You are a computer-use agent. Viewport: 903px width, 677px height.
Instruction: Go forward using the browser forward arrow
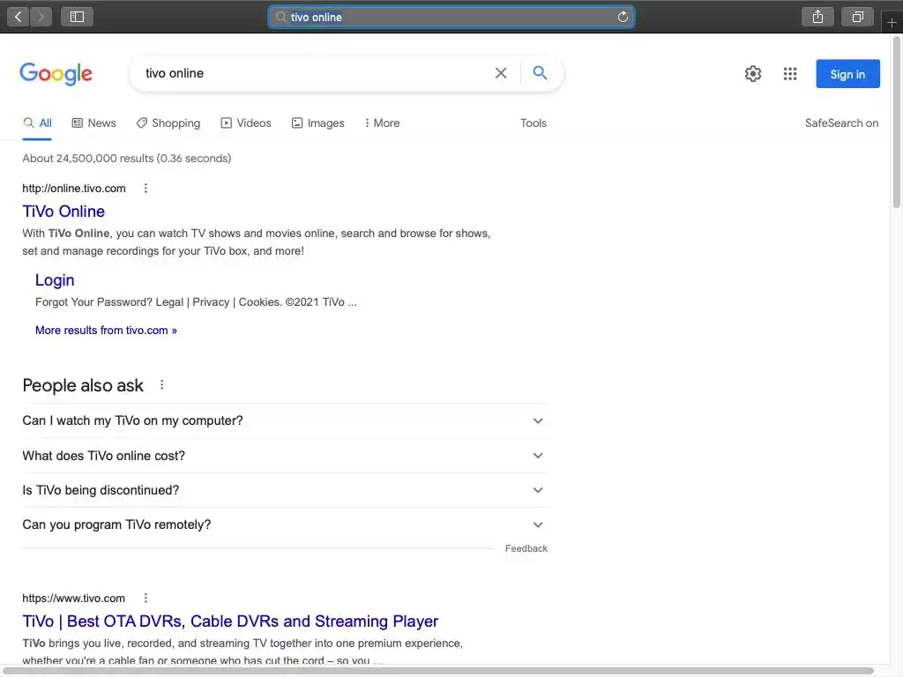[x=41, y=17]
